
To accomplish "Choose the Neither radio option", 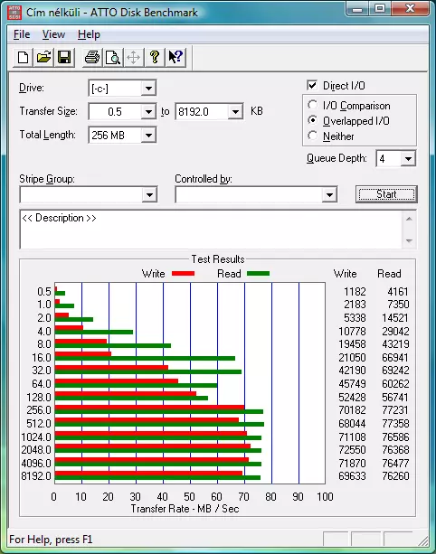I will click(x=312, y=136).
